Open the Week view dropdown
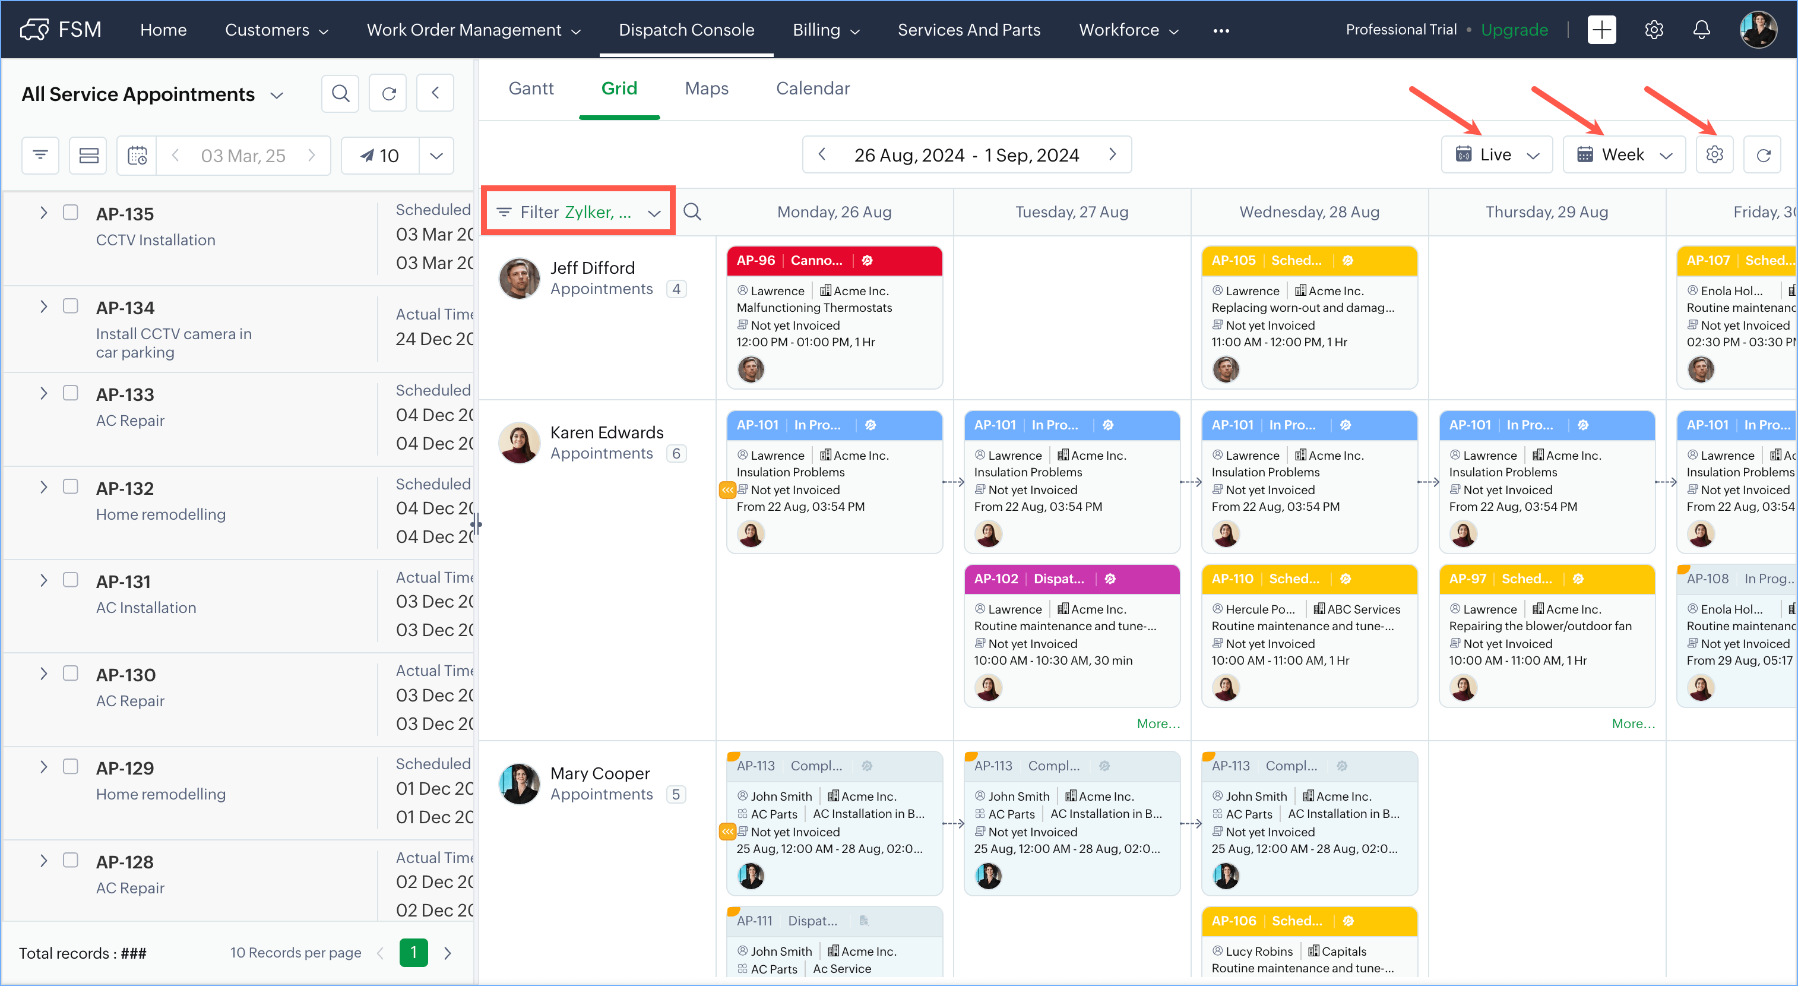 1623,154
